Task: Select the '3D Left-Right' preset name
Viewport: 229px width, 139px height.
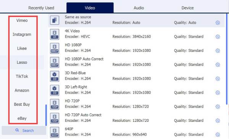Action: coord(76,87)
